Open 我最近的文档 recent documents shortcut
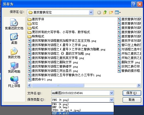 (14, 24)
